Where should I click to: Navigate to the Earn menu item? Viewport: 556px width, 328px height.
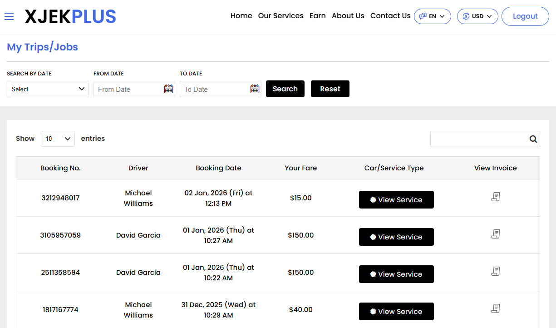tap(317, 16)
